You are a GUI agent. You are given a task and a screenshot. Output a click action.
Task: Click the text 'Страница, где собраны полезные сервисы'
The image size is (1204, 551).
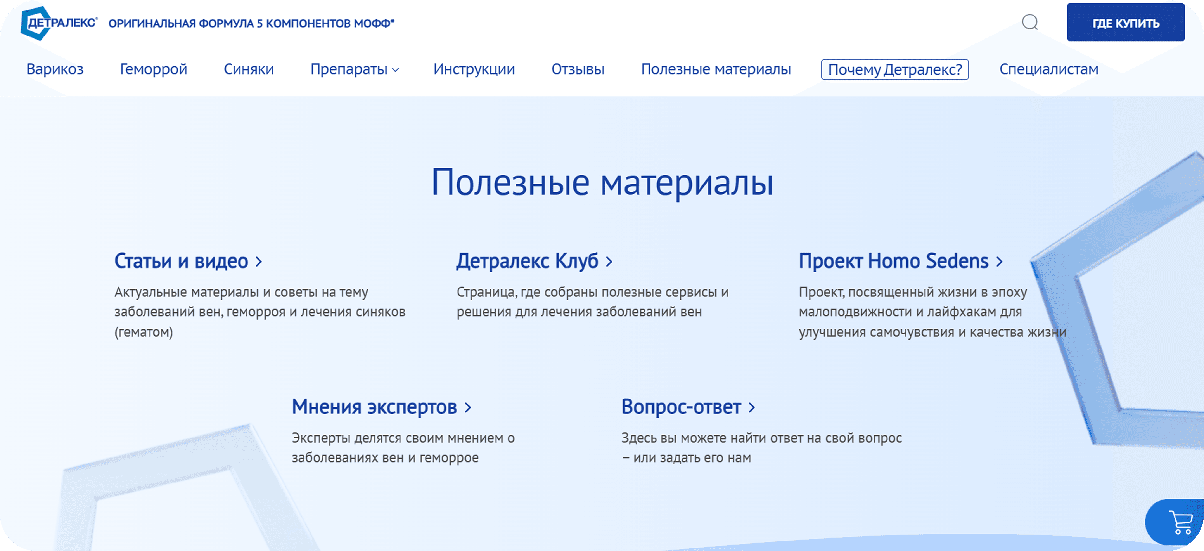click(592, 302)
